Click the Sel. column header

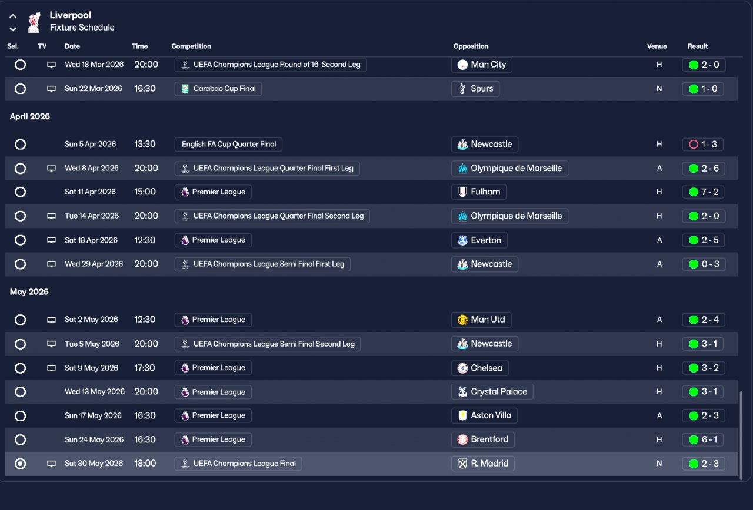(x=13, y=46)
